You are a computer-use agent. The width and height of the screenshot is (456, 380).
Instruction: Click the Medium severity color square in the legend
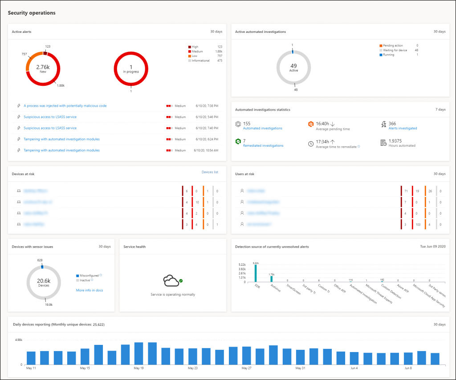coord(190,51)
